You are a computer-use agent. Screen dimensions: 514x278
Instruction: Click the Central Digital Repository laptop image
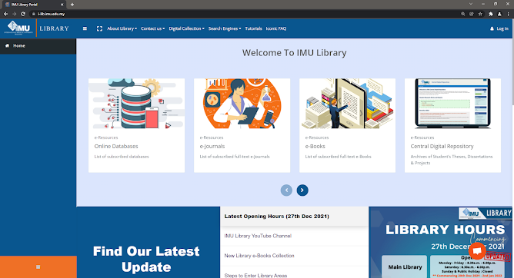(452, 104)
